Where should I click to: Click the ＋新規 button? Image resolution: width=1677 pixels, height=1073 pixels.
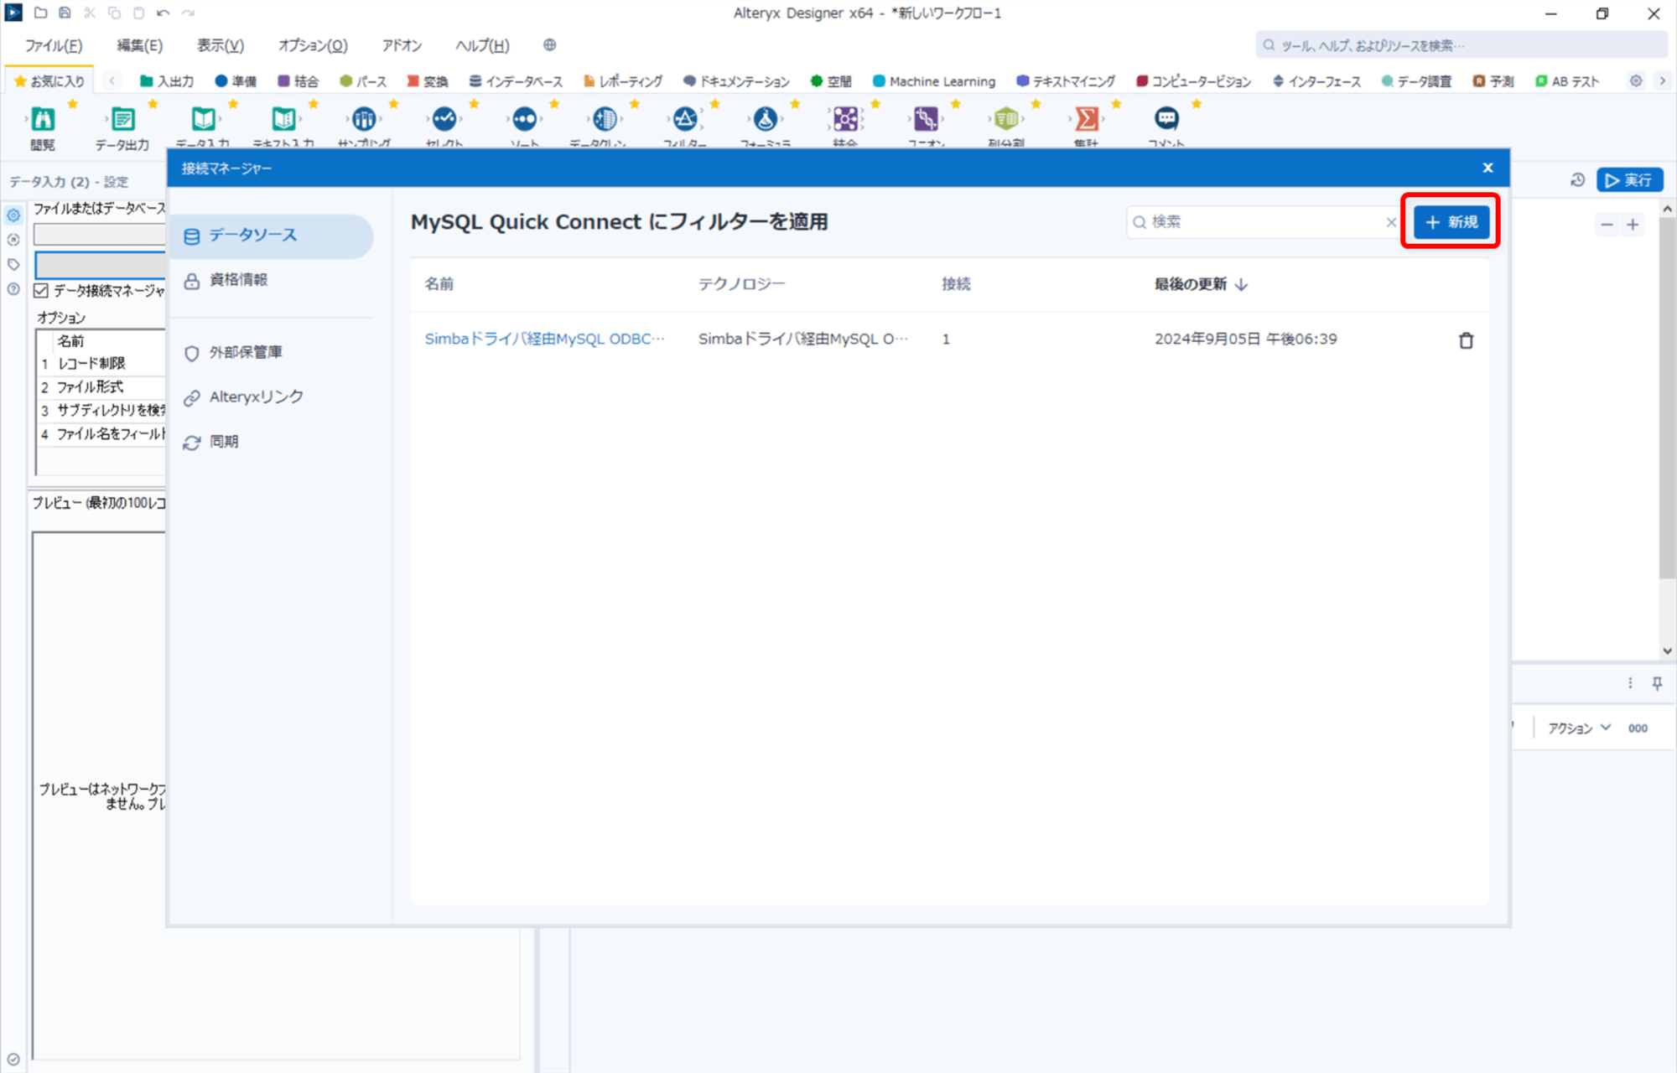click(1451, 222)
